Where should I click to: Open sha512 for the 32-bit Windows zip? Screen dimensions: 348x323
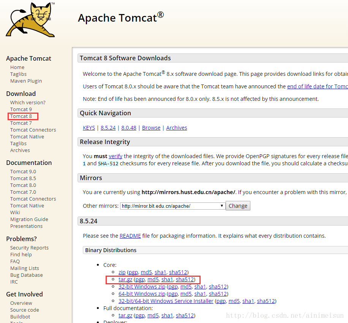(x=218, y=287)
